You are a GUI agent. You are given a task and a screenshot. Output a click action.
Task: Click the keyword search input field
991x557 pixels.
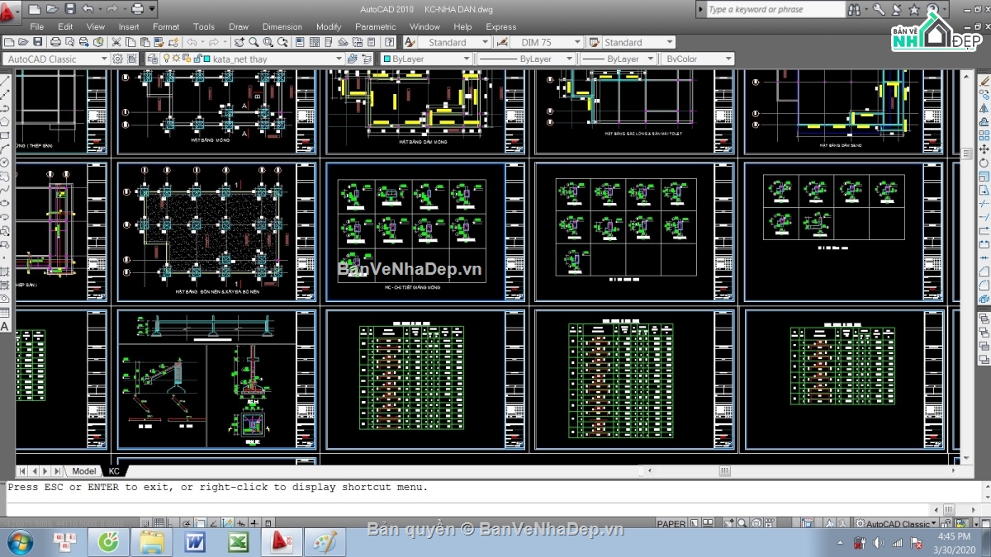point(775,9)
